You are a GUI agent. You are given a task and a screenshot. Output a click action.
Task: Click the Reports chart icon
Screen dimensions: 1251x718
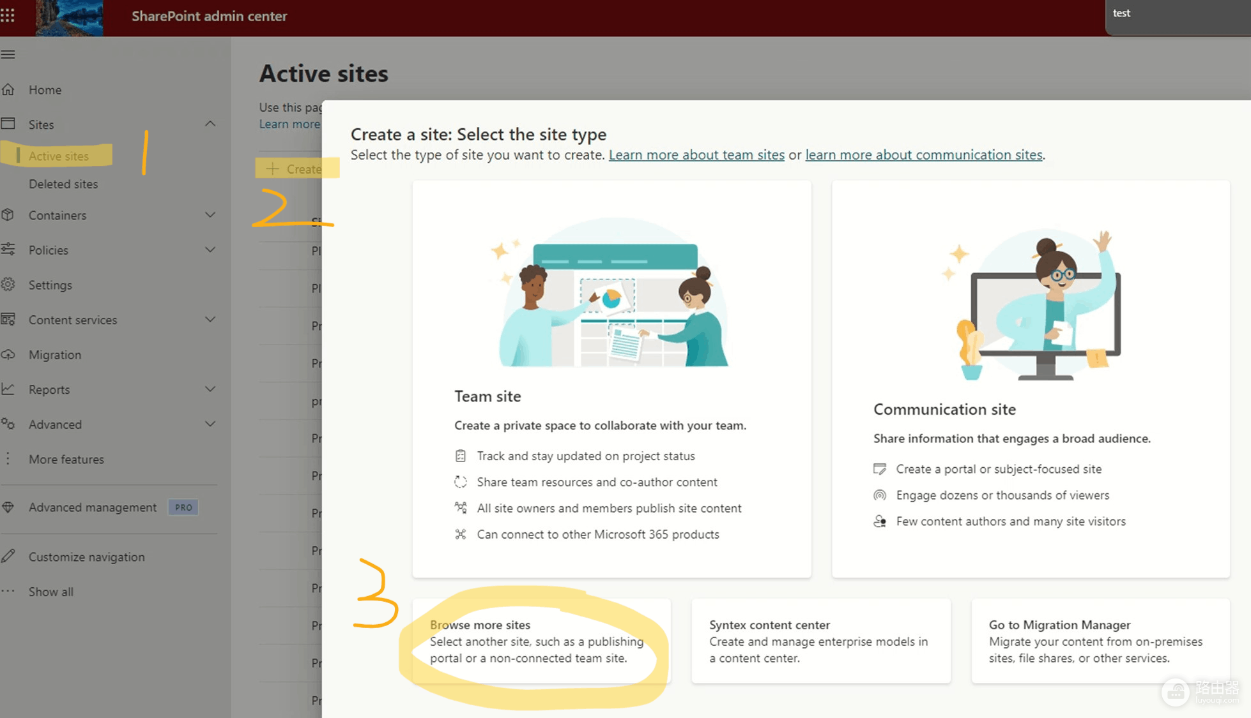pos(8,389)
